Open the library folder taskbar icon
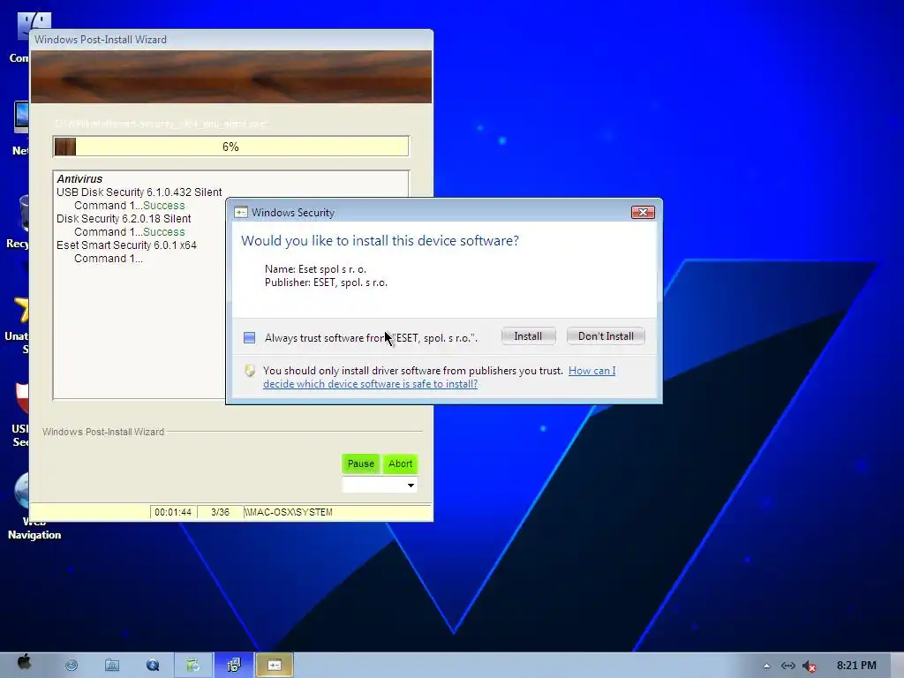Screen dimensions: 904x678 [112, 666]
